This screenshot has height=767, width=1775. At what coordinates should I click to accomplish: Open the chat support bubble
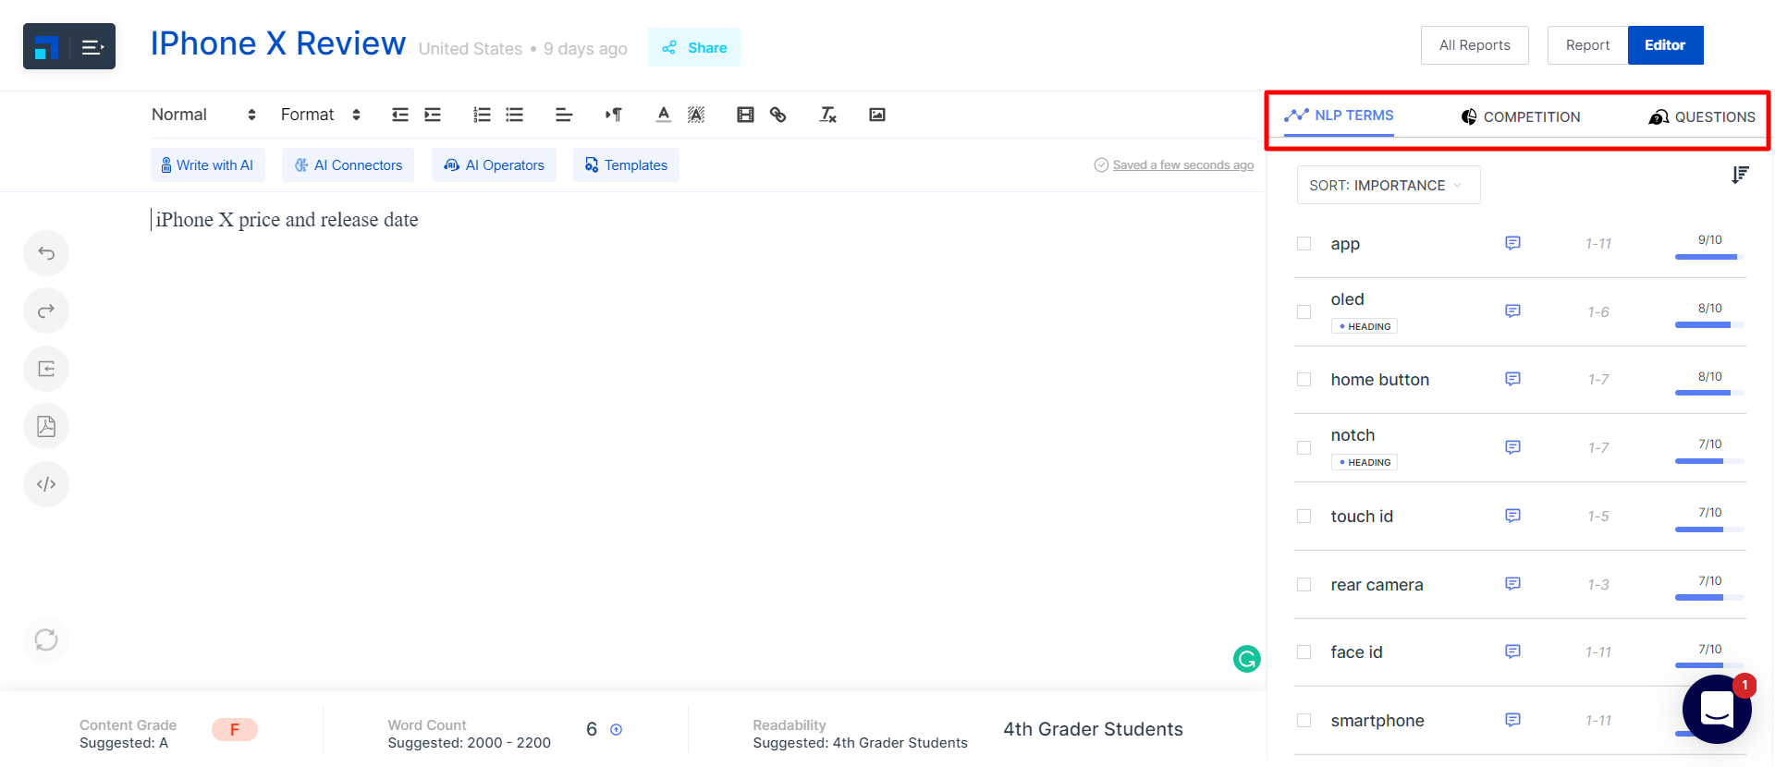pyautogui.click(x=1717, y=710)
